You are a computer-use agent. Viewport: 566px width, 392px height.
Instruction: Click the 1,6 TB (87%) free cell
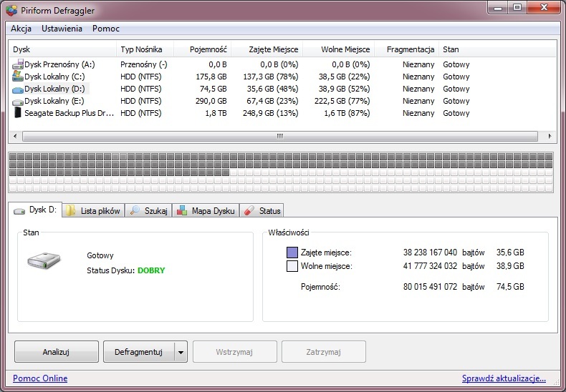click(x=347, y=113)
